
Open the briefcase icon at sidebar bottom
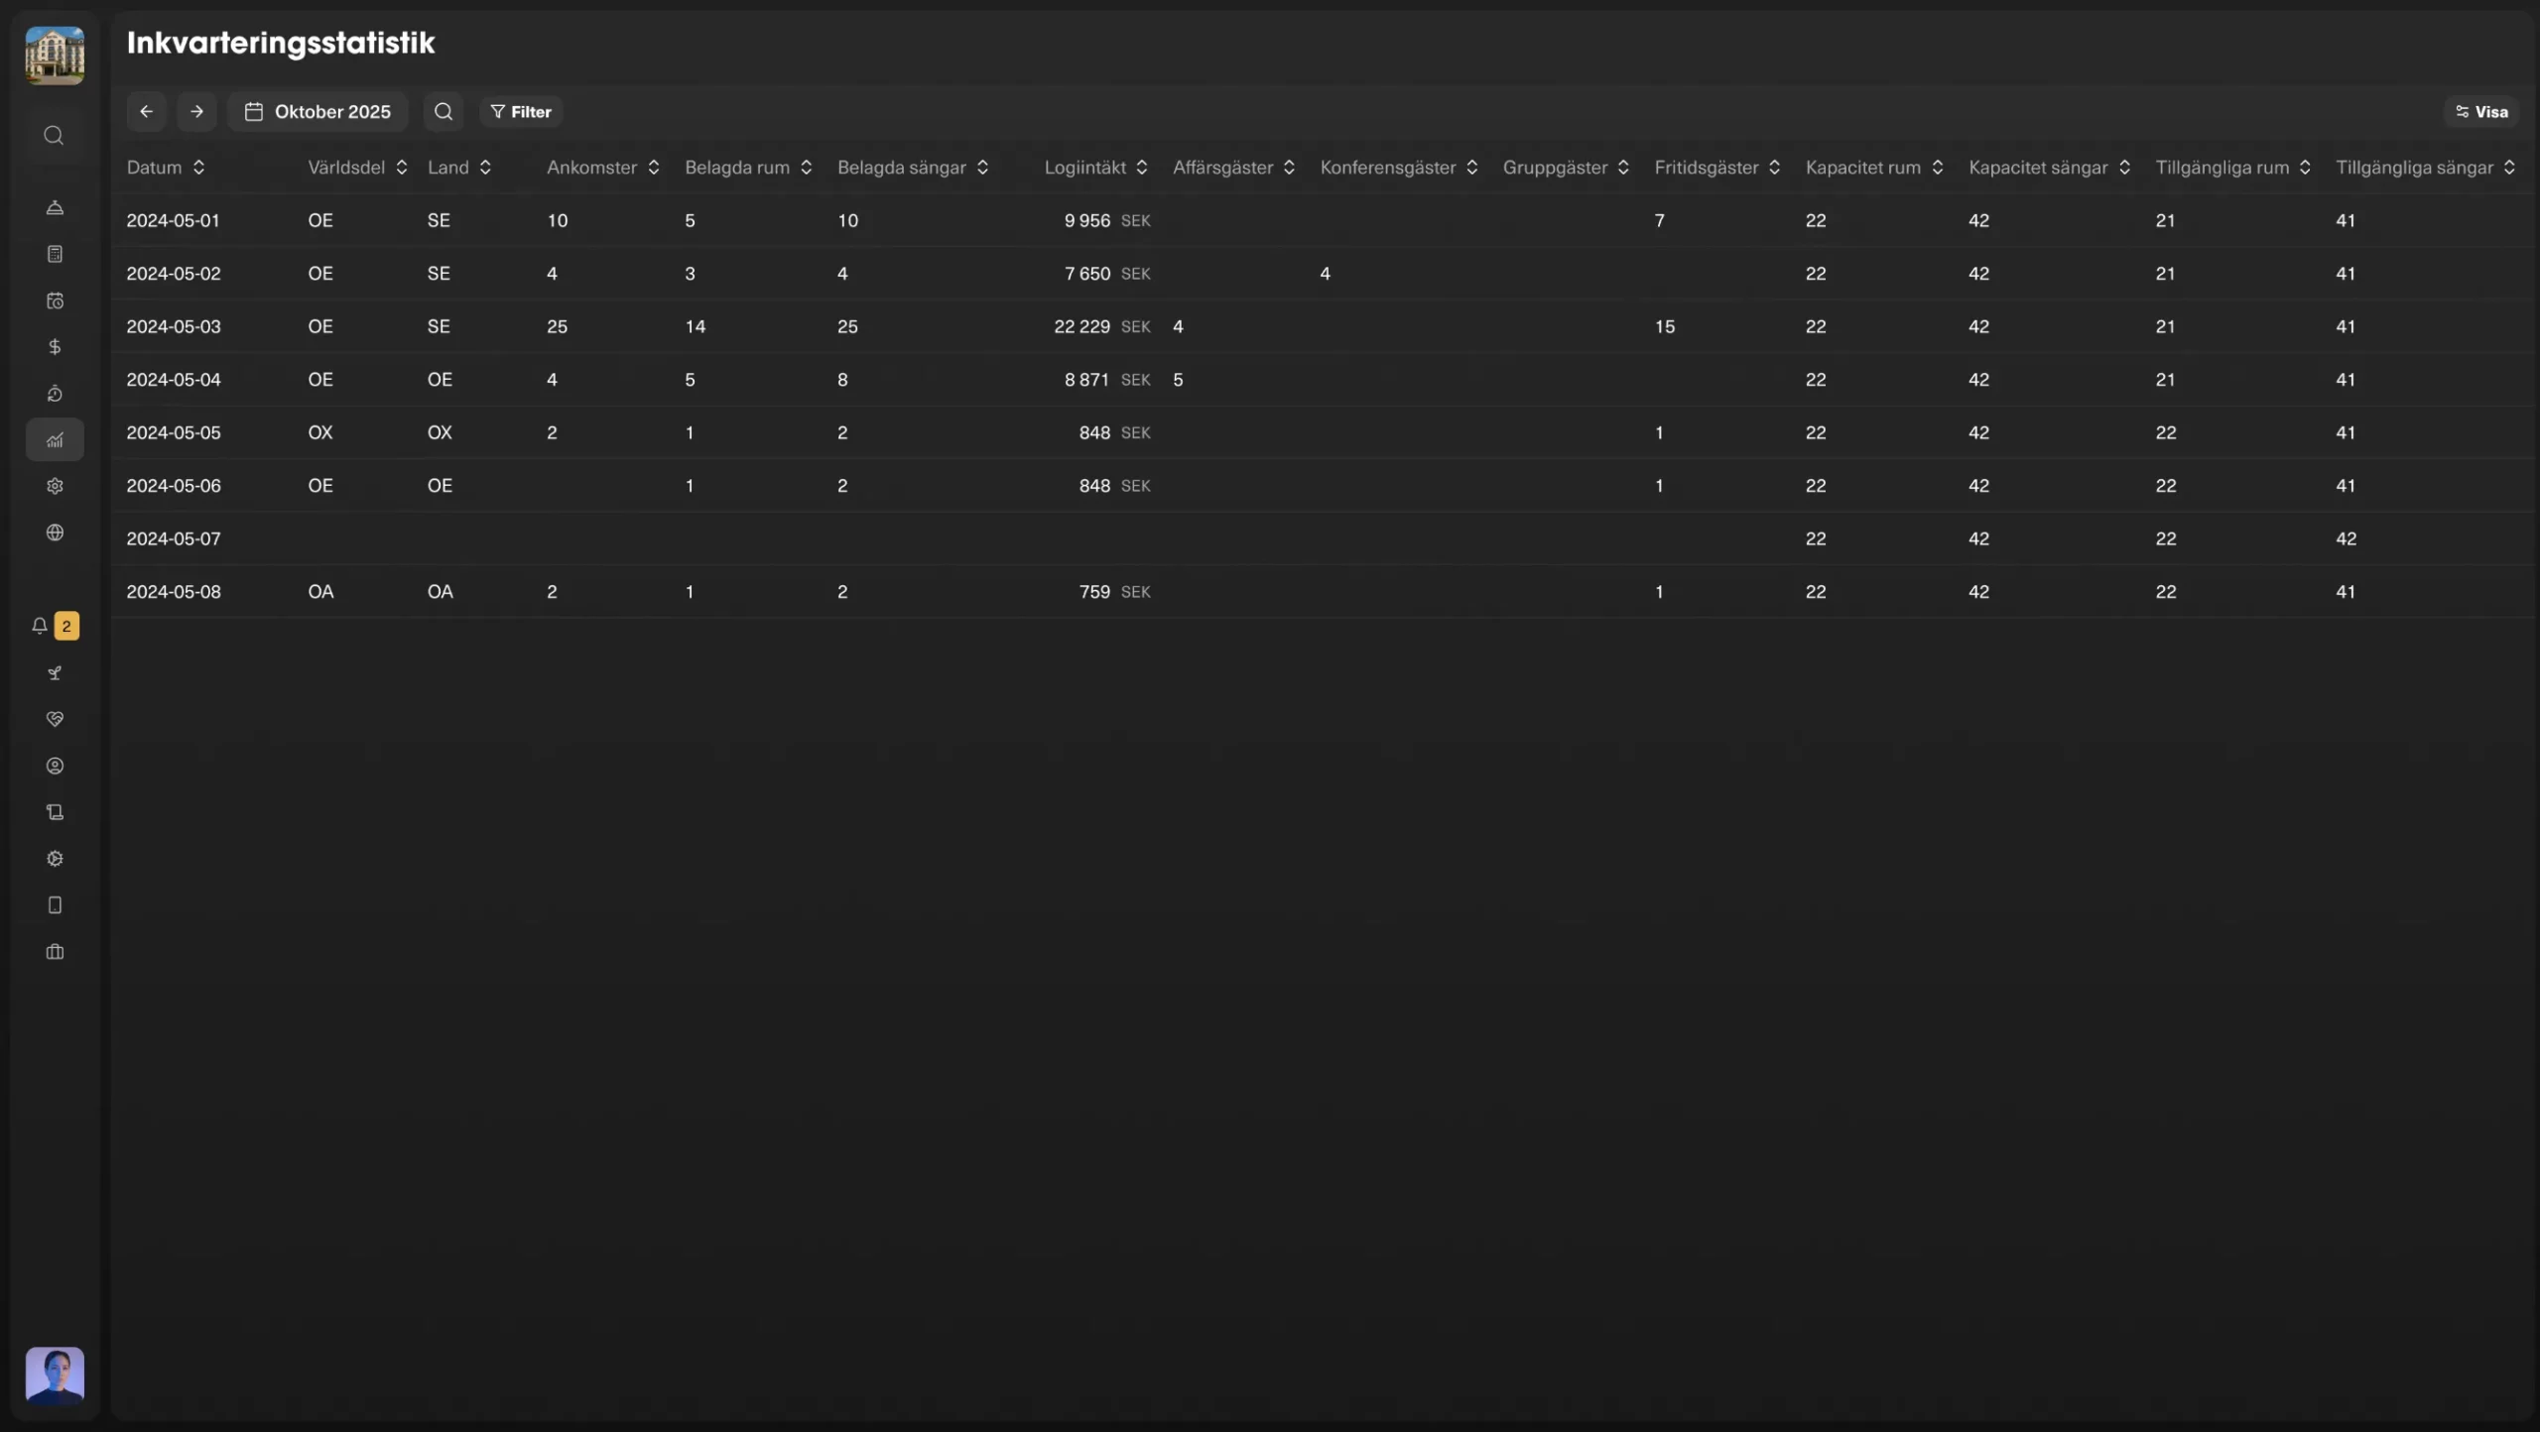[x=55, y=952]
